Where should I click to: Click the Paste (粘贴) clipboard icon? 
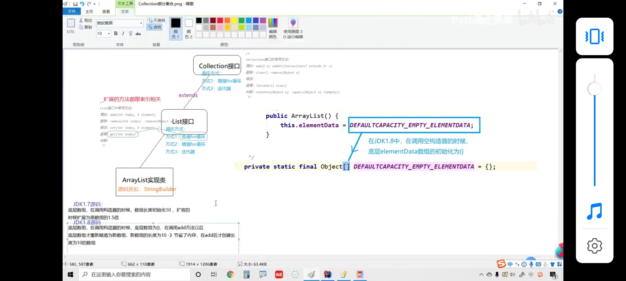coord(71,23)
